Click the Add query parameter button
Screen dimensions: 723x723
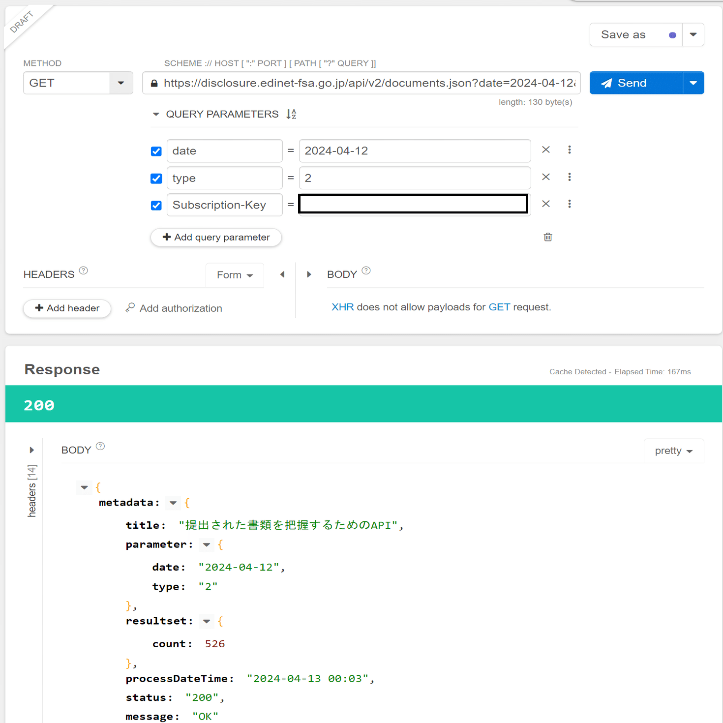[x=216, y=238]
